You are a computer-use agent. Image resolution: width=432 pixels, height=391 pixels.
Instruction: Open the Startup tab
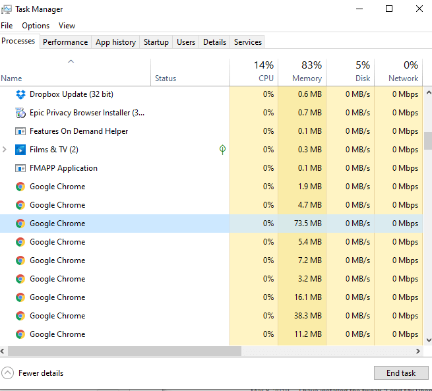tap(156, 42)
